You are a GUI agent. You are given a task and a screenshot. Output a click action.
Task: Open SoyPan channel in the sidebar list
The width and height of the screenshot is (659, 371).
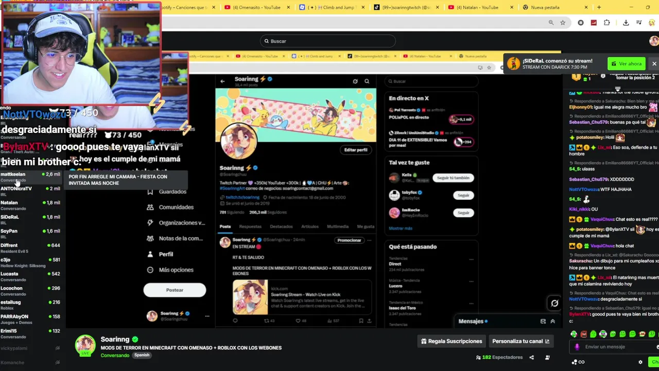tap(30, 233)
